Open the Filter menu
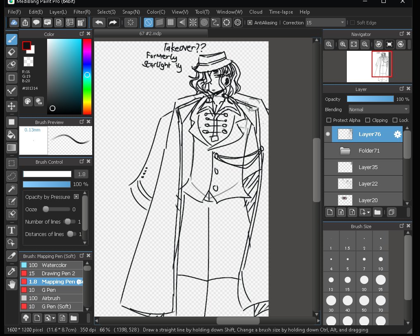This screenshot has width=420, height=336. (82, 12)
